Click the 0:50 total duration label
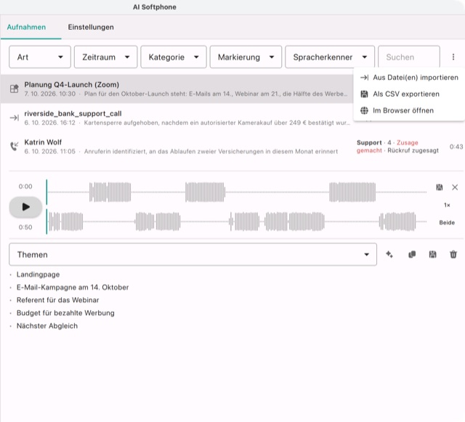465x422 pixels. click(x=25, y=227)
